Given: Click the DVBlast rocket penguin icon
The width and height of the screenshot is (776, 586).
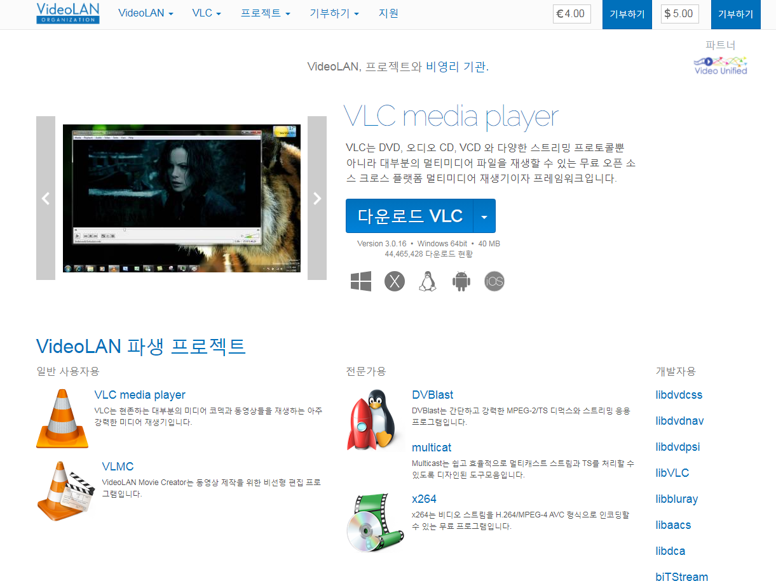Looking at the screenshot, I should tap(375, 420).
